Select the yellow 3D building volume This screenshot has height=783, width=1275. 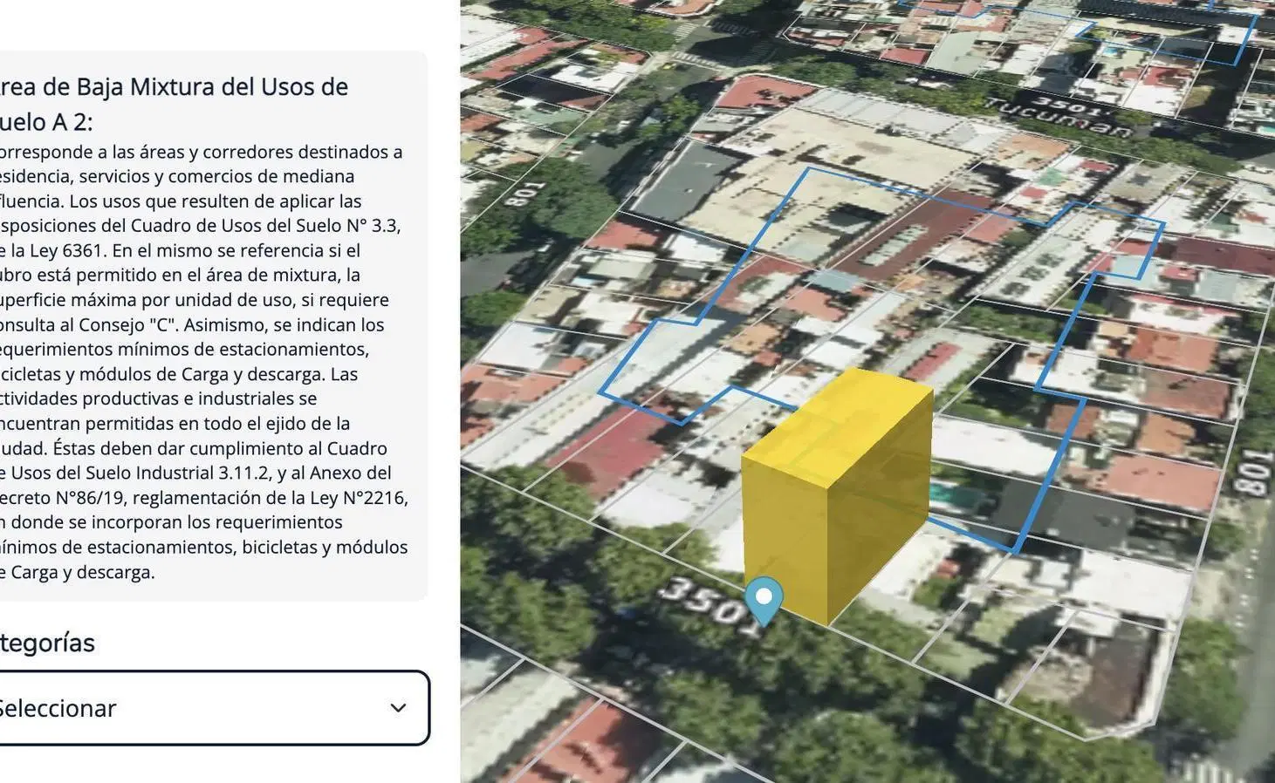pos(836,496)
